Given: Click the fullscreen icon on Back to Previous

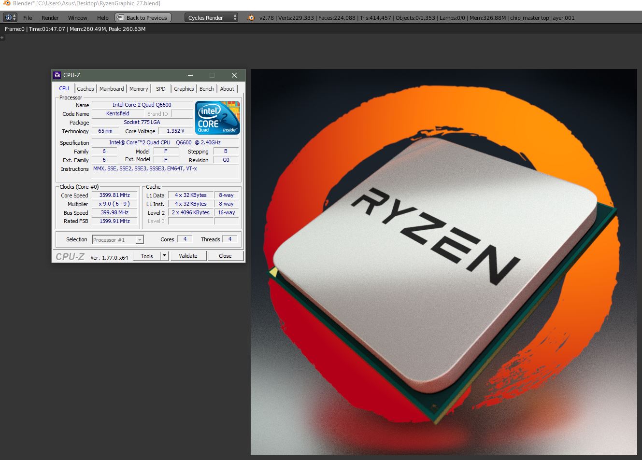Looking at the screenshot, I should pos(120,17).
